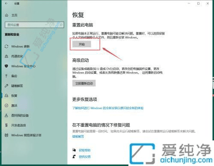Click the 疑难解答 wrench icon
Viewport: 214px width, 166px height.
click(x=6, y=86)
